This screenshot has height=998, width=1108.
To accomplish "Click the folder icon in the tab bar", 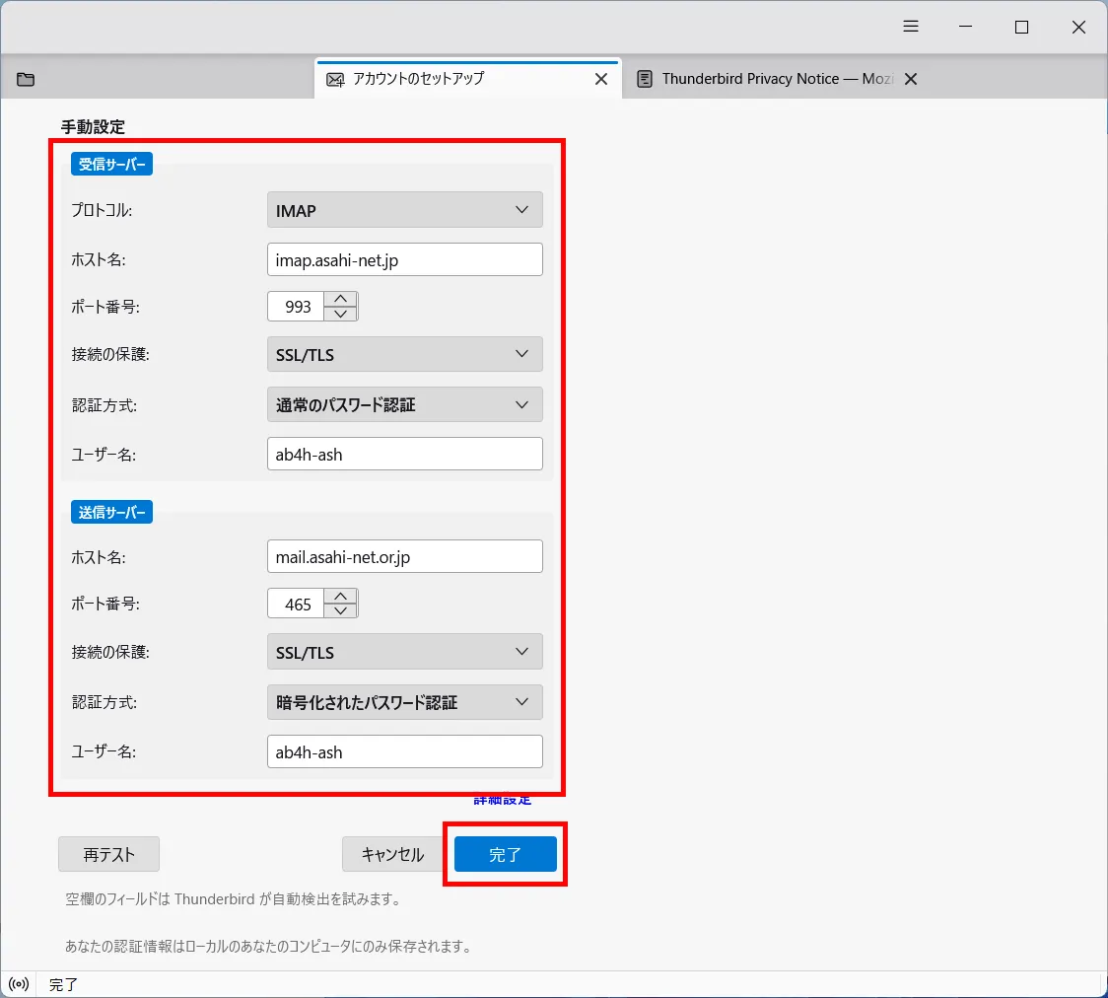I will (26, 78).
